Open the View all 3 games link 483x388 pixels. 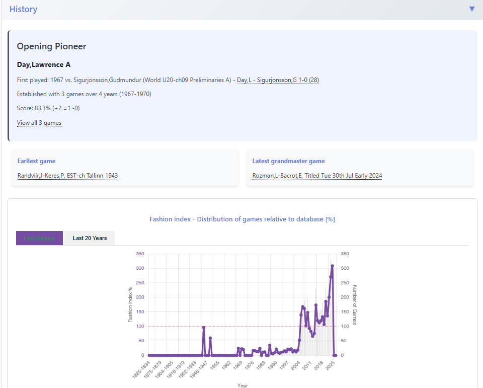click(x=39, y=123)
